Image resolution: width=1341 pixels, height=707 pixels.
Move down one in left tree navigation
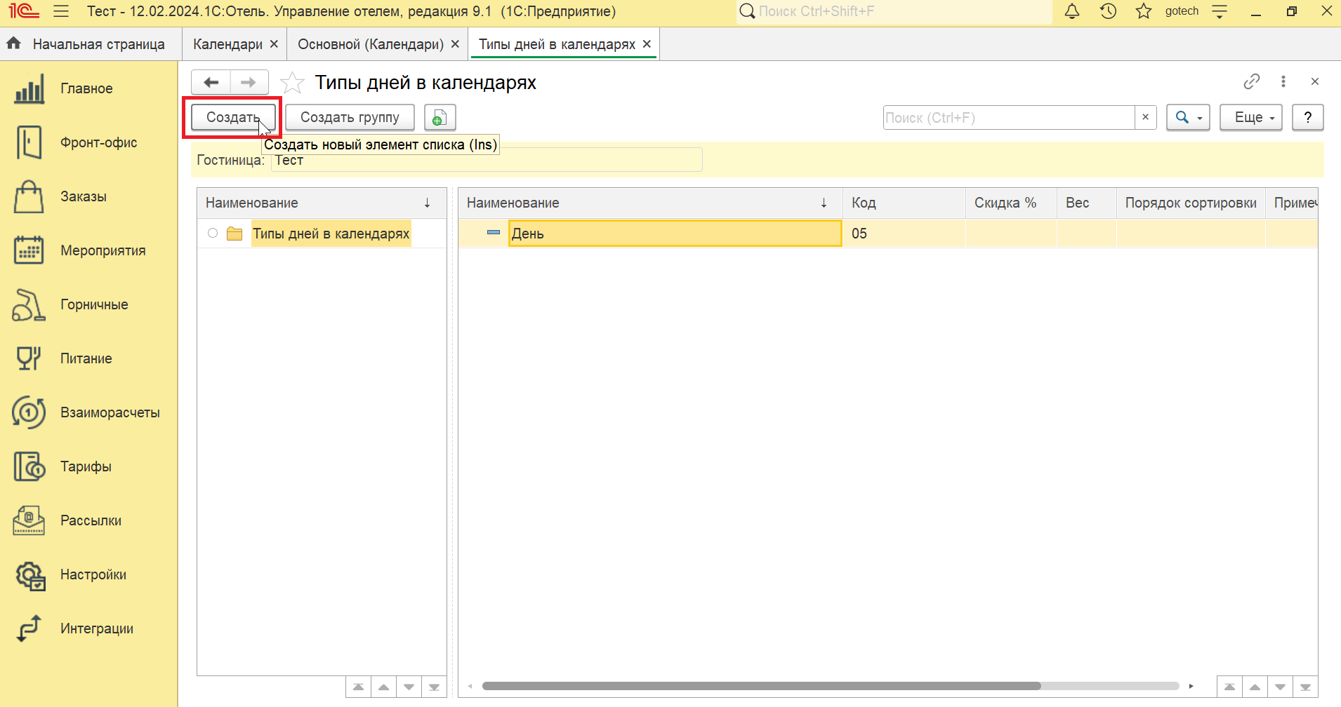click(x=409, y=687)
